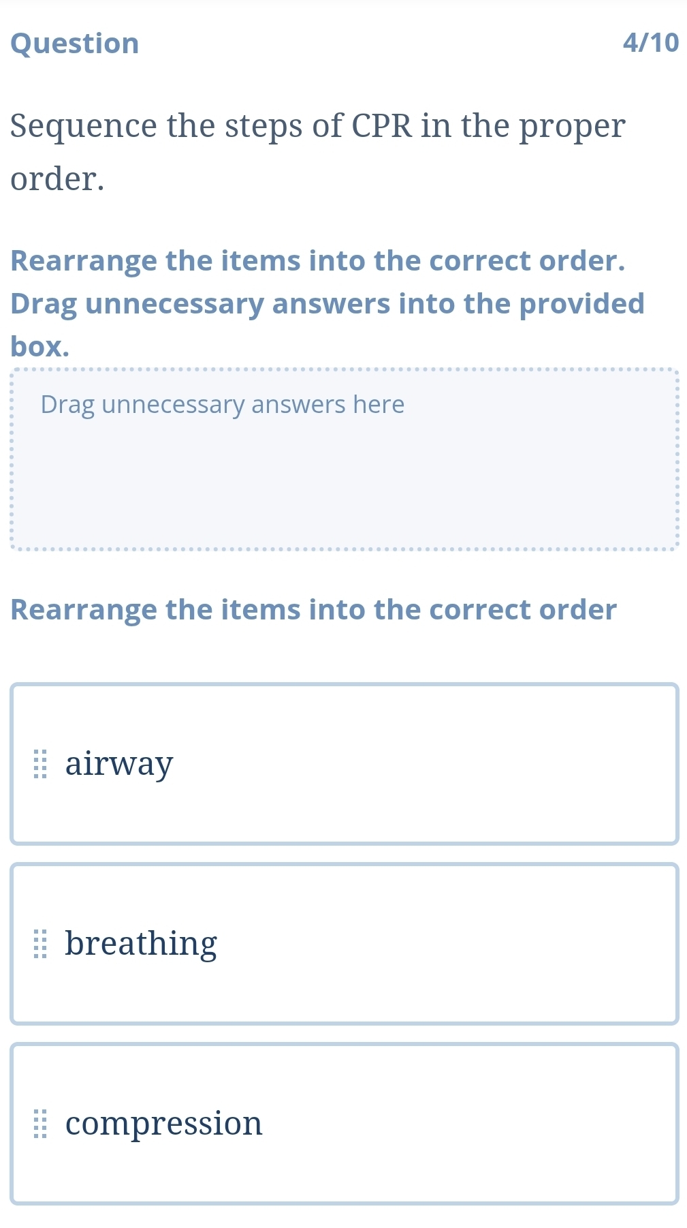Click the drag handle beside compression

(41, 1124)
